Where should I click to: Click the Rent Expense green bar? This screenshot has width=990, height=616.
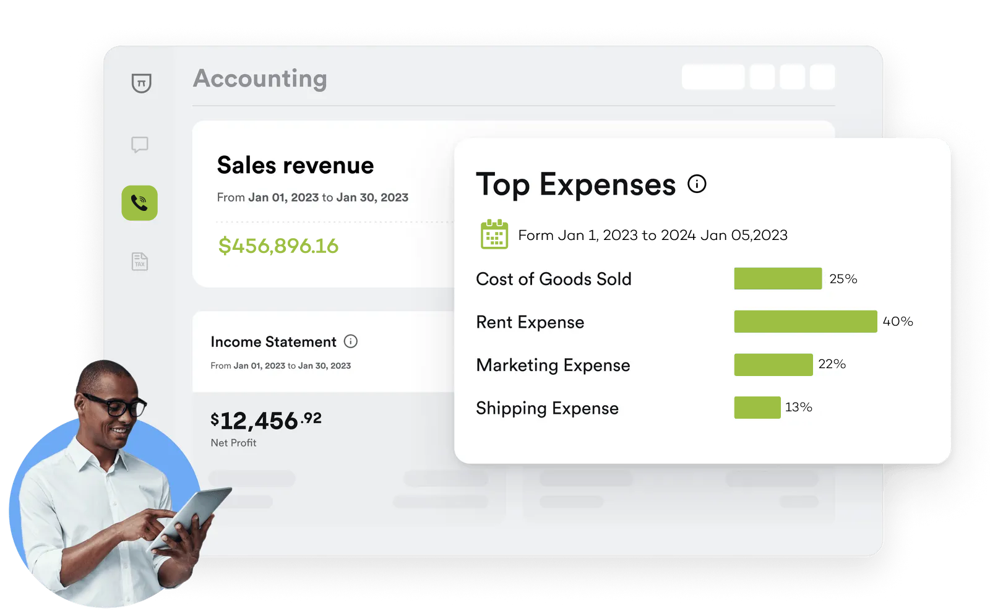click(806, 322)
